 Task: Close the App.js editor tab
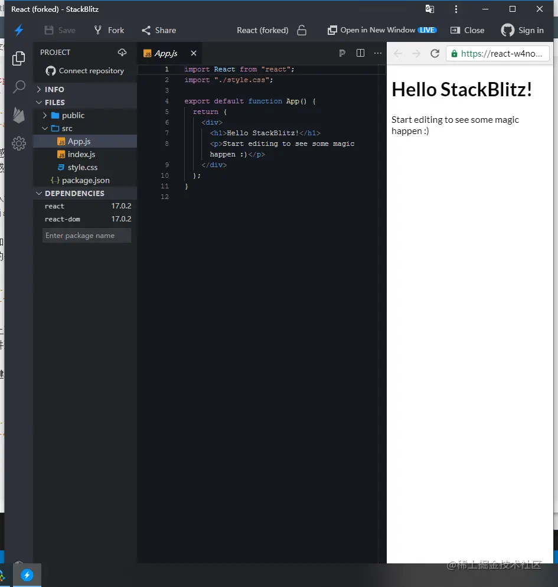[x=194, y=53]
